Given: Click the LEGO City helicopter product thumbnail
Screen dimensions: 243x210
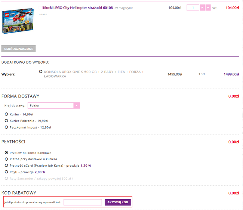Looking at the screenshot, I should (18, 21).
